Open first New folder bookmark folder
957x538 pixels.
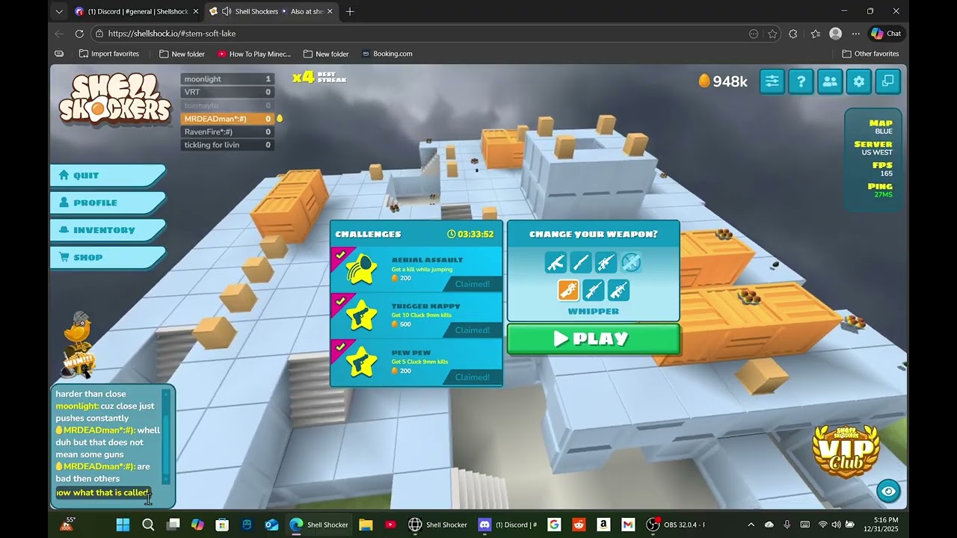click(182, 54)
